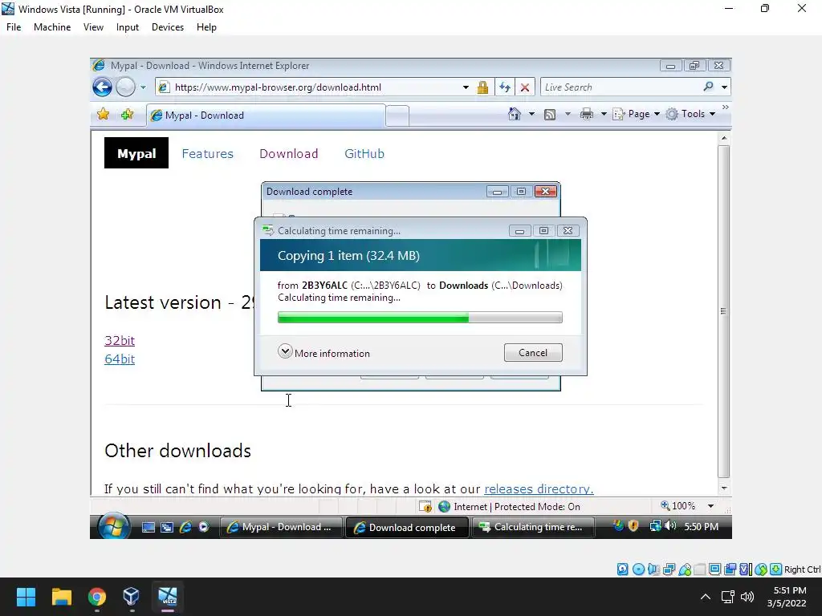The width and height of the screenshot is (822, 616).
Task: Click the security lock icon in address bar
Action: 482,87
